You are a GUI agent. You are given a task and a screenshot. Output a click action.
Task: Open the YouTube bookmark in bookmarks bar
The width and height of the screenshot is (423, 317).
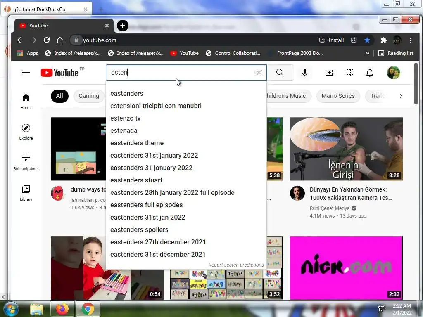coord(185,53)
